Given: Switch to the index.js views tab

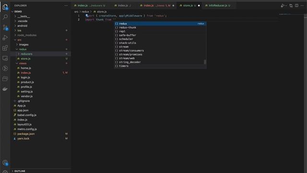Looking at the screenshot, I should coord(157,5).
